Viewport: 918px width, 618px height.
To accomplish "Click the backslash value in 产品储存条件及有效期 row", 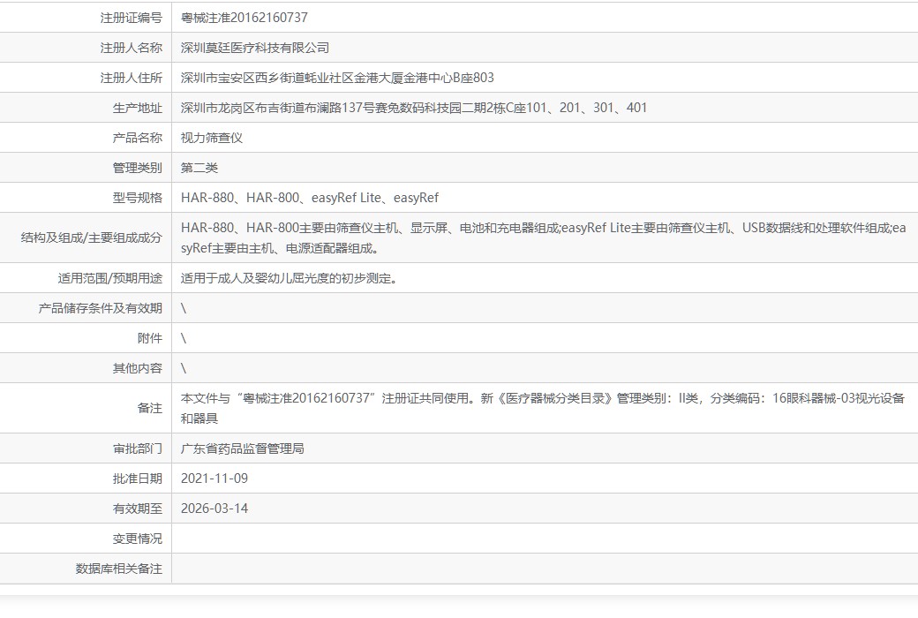I will pyautogui.click(x=184, y=308).
